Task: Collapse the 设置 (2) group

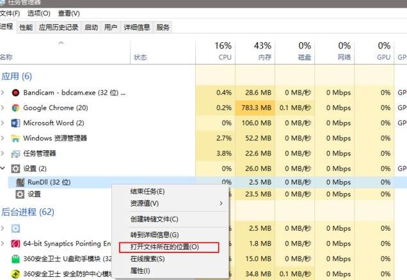Action: tap(3, 169)
